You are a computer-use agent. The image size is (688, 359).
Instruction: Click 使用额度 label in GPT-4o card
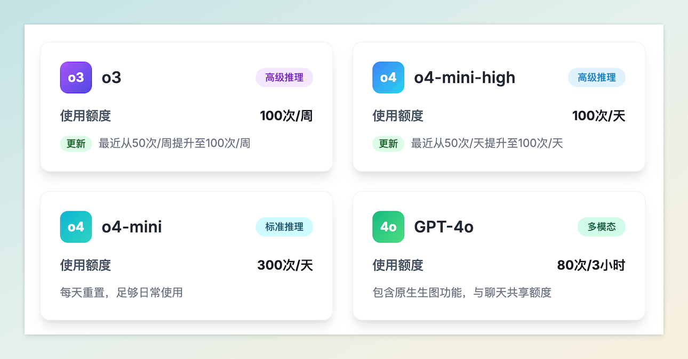pos(398,265)
